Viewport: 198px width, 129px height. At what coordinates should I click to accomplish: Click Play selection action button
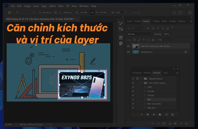click(x=154, y=115)
